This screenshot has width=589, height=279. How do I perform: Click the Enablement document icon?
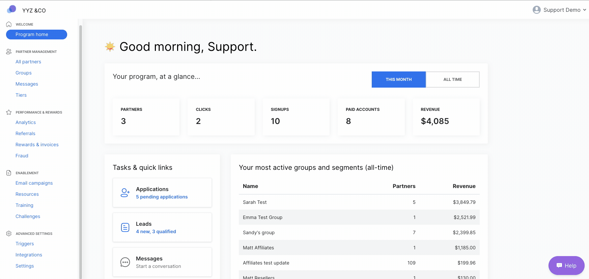9,173
